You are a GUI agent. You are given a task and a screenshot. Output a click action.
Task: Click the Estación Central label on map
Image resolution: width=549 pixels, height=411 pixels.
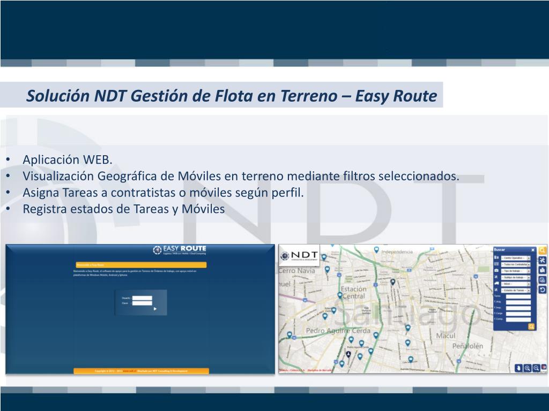click(x=354, y=293)
